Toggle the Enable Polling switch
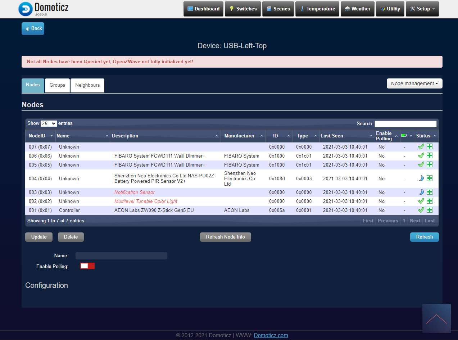The width and height of the screenshot is (458, 340). tap(87, 266)
